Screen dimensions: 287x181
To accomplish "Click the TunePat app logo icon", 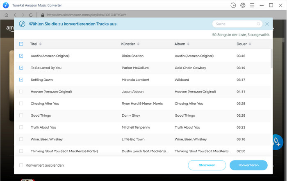I will point(6,5).
